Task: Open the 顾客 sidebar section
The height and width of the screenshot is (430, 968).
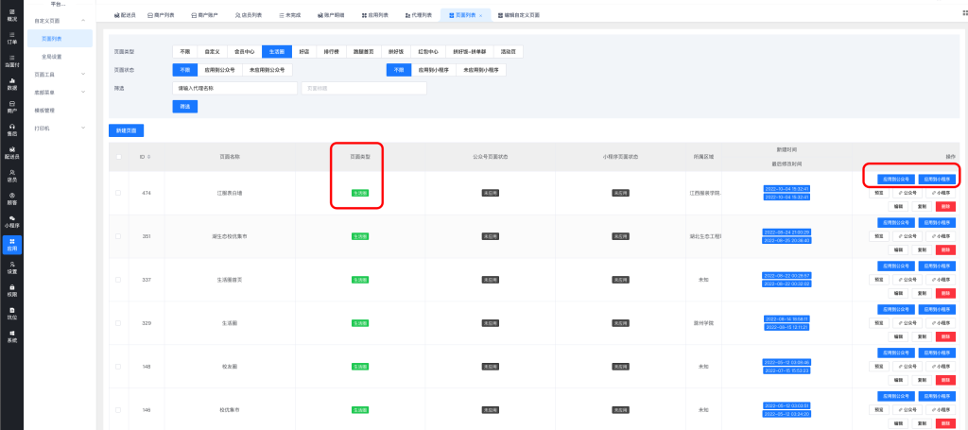Action: coord(12,198)
